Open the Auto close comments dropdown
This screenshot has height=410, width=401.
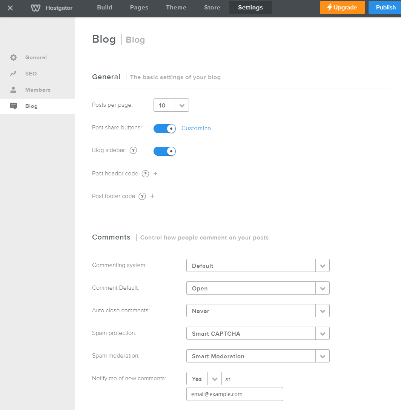click(x=323, y=310)
